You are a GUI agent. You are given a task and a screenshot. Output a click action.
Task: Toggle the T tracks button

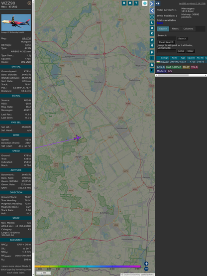(x=136, y=3)
